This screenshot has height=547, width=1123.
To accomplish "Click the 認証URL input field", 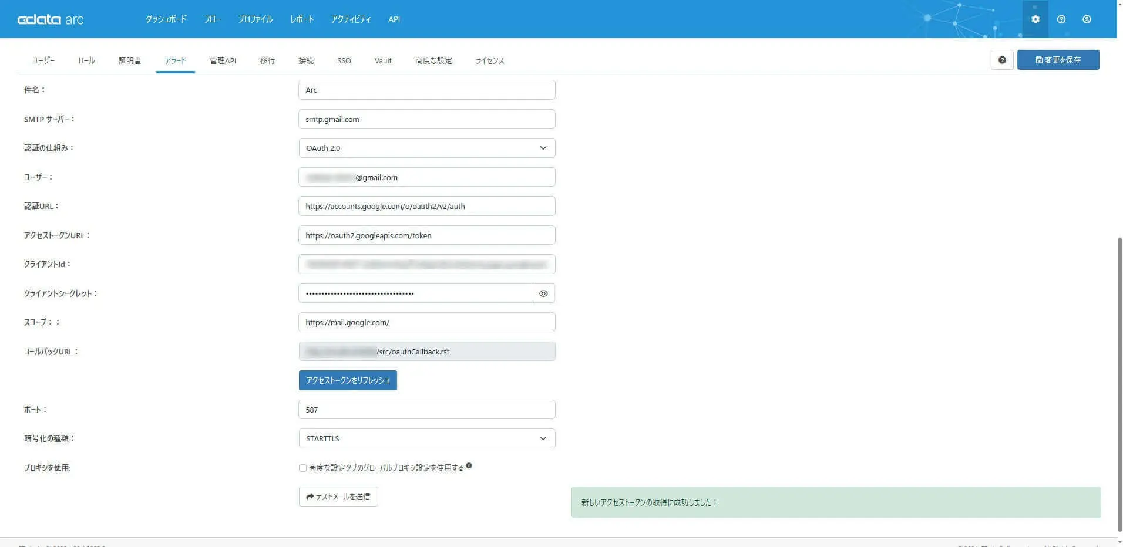I will [x=427, y=206].
